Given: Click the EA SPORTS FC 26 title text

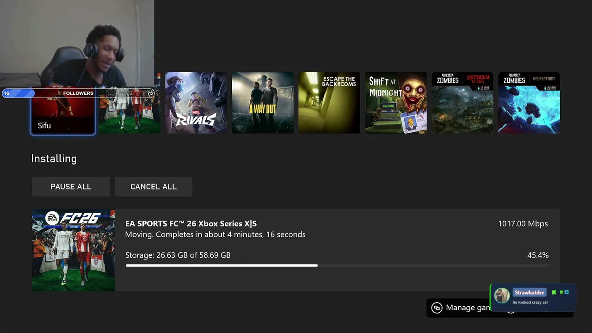Looking at the screenshot, I should [191, 223].
